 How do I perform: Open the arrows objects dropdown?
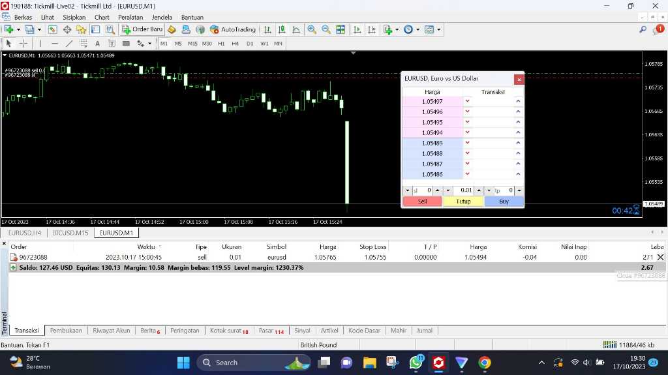(x=150, y=44)
